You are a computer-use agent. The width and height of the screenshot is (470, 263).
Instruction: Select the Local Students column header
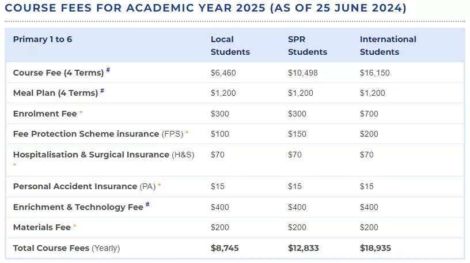(230, 46)
